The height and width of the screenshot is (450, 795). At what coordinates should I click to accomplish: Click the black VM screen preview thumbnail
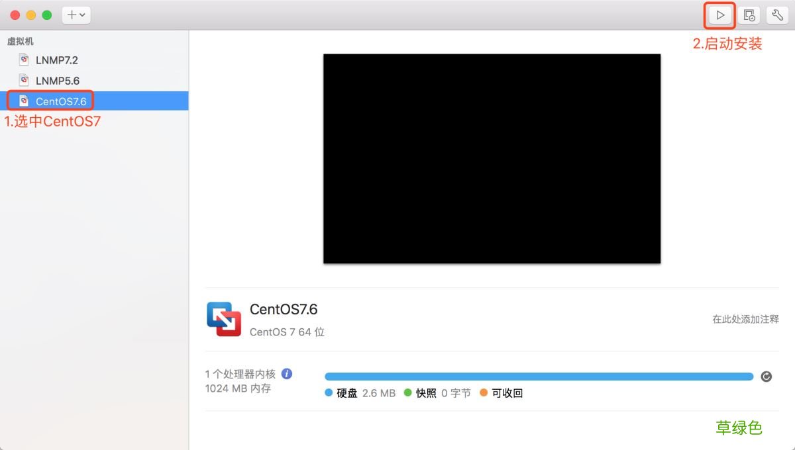tap(492, 158)
